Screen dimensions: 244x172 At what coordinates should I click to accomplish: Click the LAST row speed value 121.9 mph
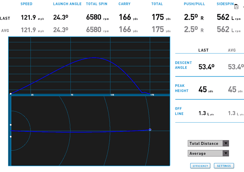tap(32, 18)
